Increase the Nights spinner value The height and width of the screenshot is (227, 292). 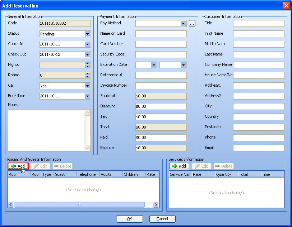click(x=87, y=63)
